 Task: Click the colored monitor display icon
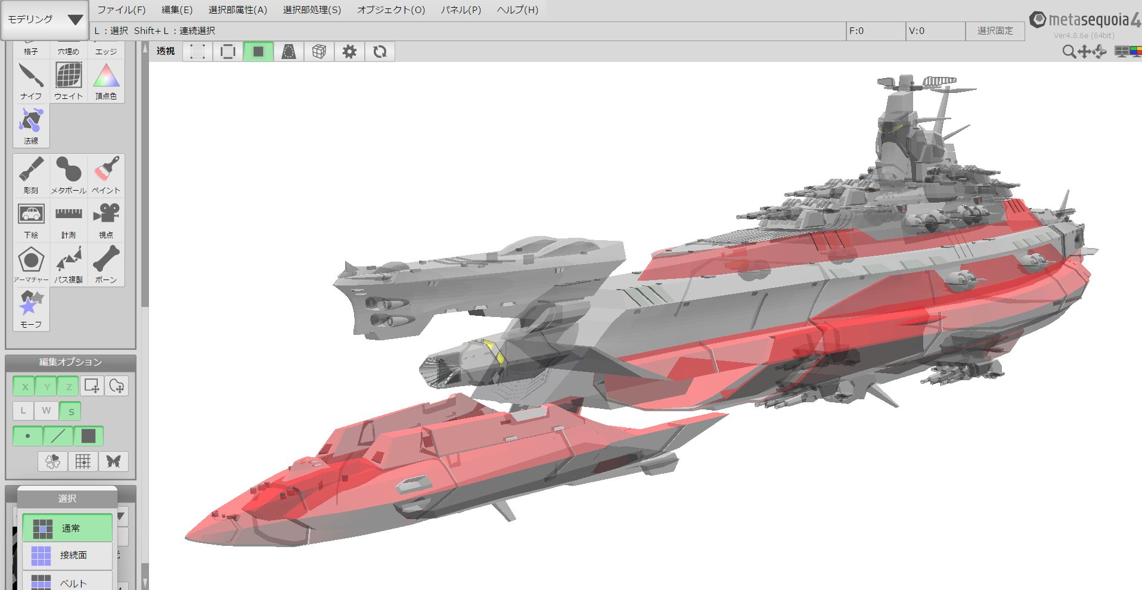(1136, 52)
